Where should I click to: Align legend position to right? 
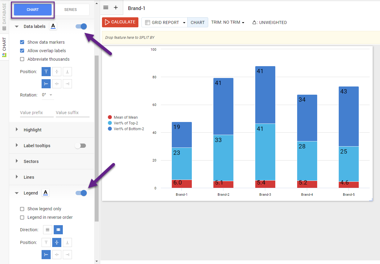(x=67, y=255)
